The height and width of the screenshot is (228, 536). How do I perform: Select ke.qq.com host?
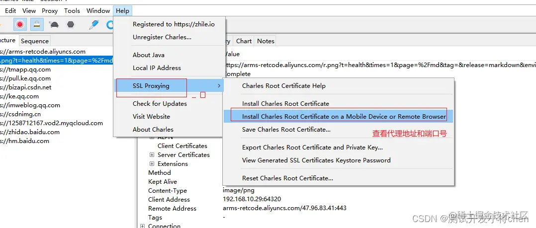point(19,96)
